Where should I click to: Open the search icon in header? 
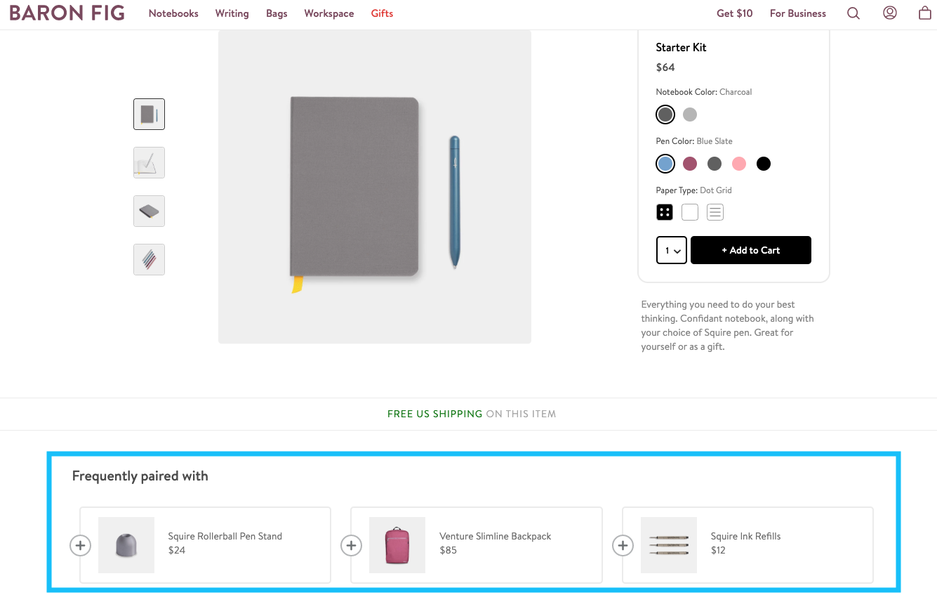coord(853,13)
